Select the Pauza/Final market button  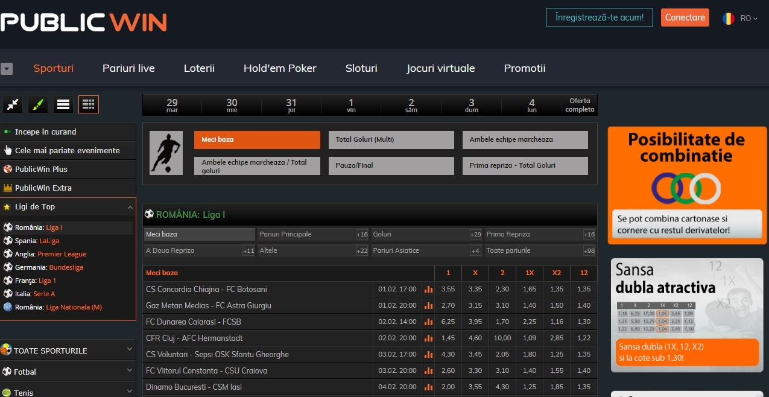(391, 165)
